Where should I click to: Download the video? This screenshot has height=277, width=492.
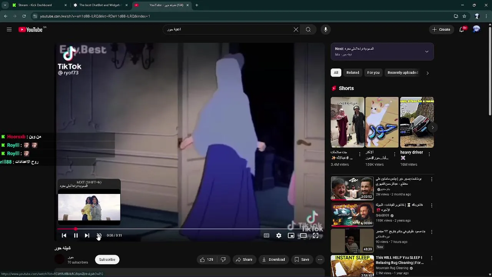coord(273,260)
